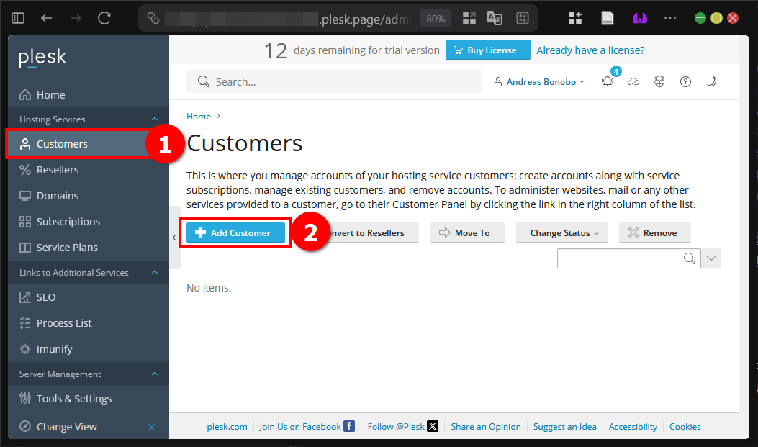View notifications via the bell icon
758x447 pixels.
tap(607, 81)
